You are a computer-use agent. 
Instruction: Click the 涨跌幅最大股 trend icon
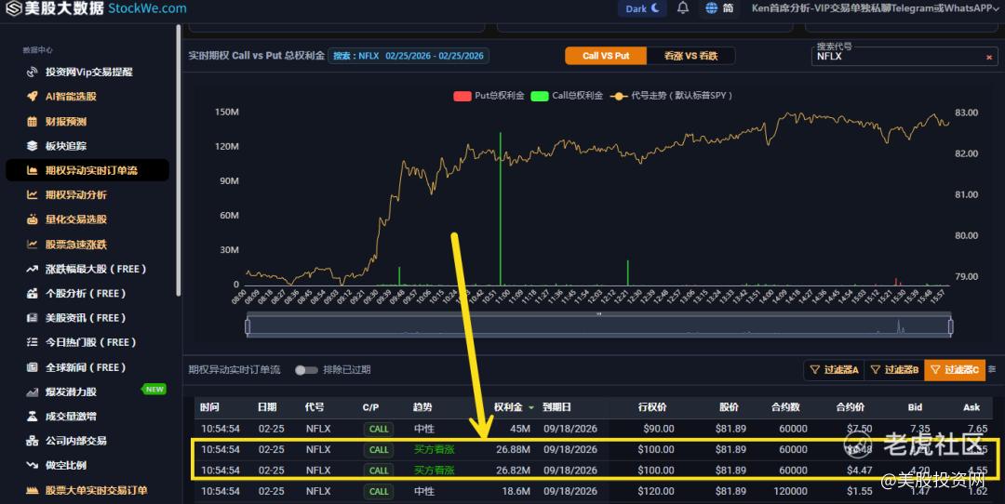click(32, 269)
